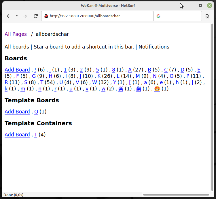
Task: Open boards starting with letter C
Action: point(166,69)
